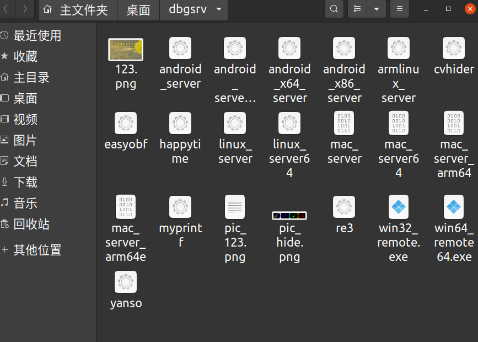Click the yanso file name label

pos(126,303)
